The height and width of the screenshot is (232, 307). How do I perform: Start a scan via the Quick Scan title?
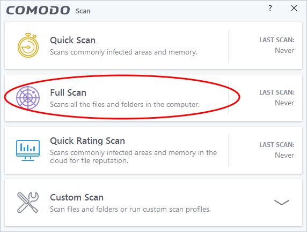[72, 40]
